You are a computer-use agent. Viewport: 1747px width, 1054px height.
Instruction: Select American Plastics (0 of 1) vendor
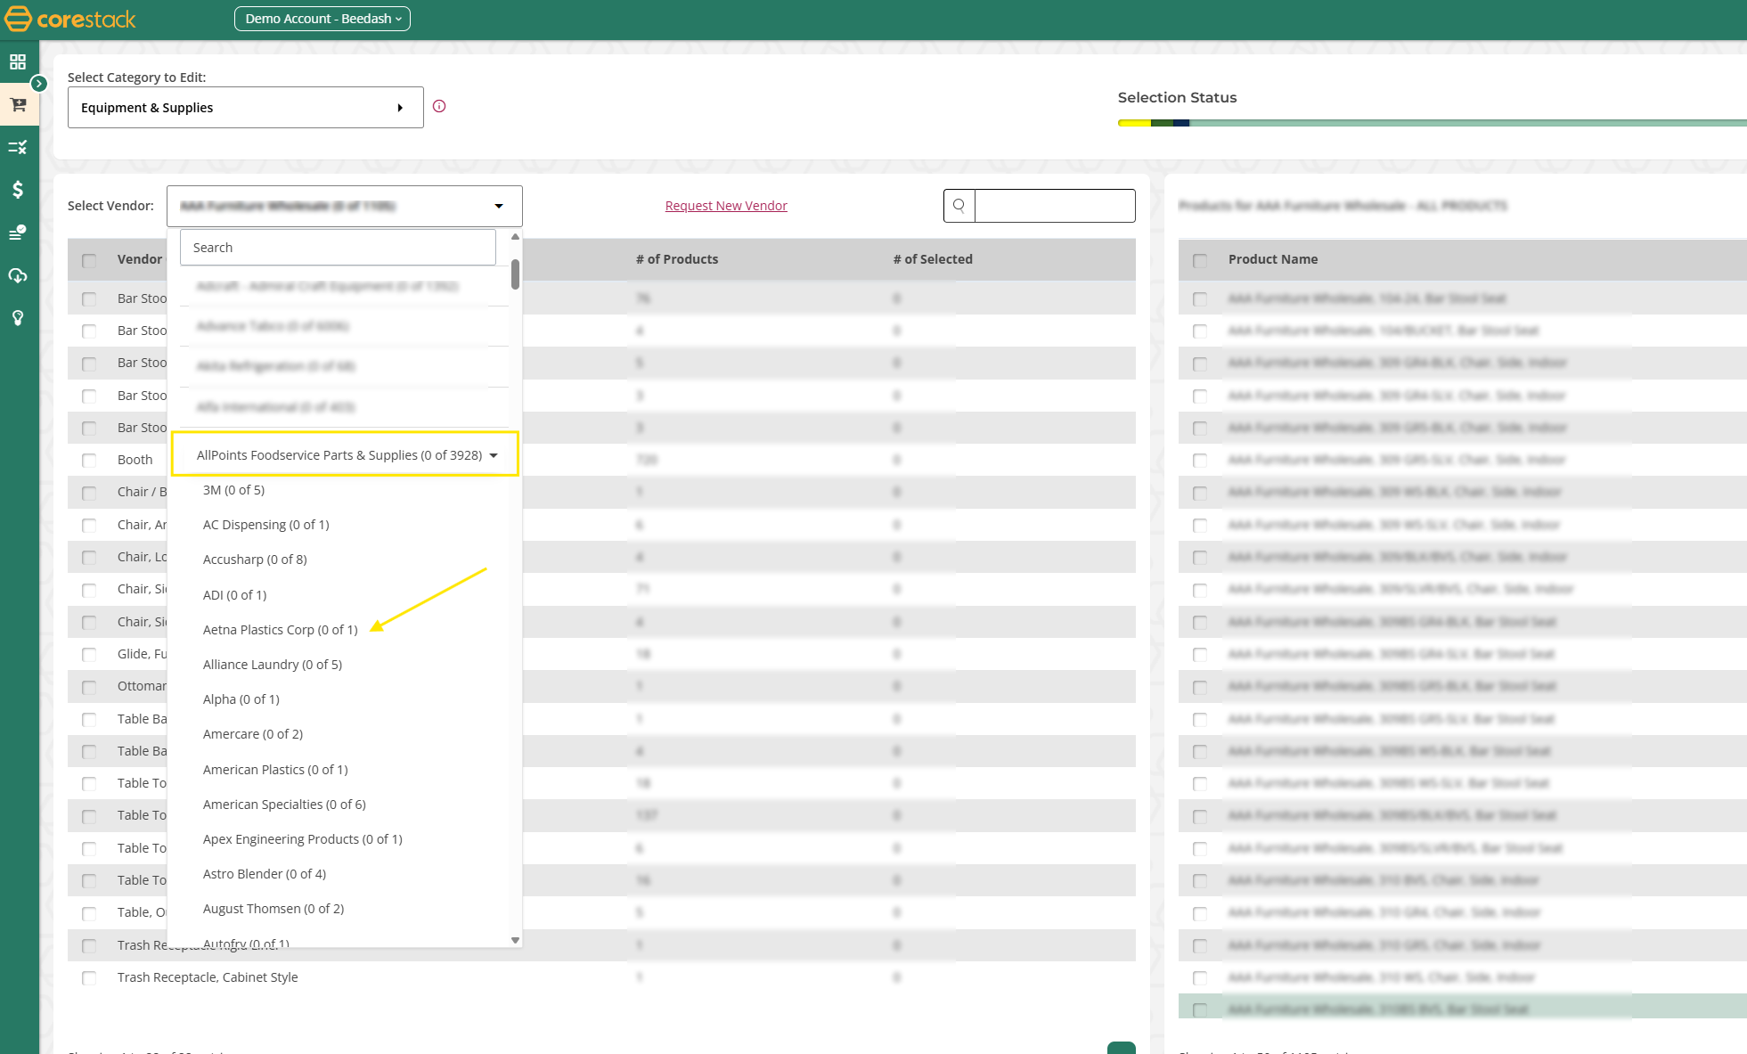pos(275,770)
